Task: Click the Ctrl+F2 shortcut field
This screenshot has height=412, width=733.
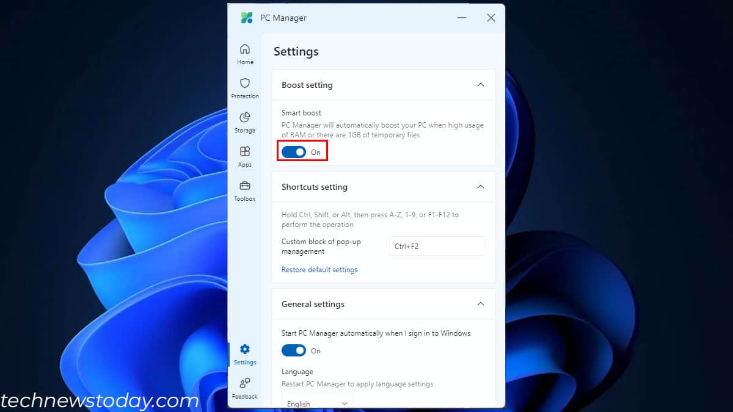Action: [437, 247]
